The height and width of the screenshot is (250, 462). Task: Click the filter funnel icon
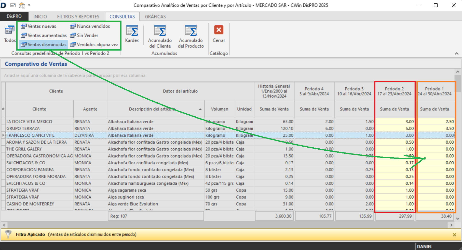point(8,234)
